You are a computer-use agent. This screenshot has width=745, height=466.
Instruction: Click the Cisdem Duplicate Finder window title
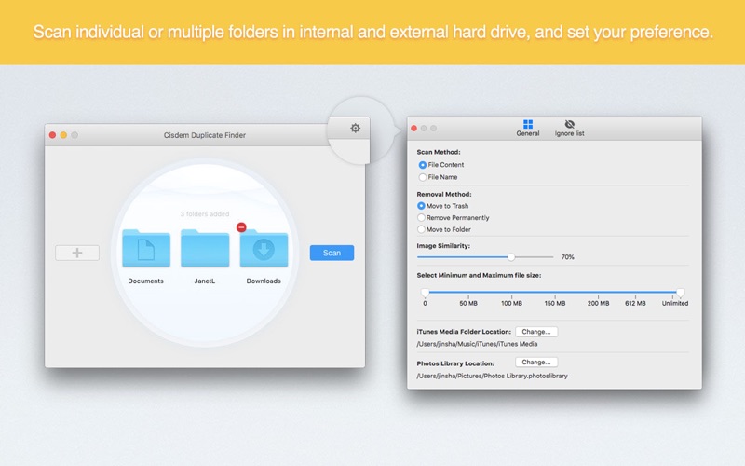pos(205,135)
